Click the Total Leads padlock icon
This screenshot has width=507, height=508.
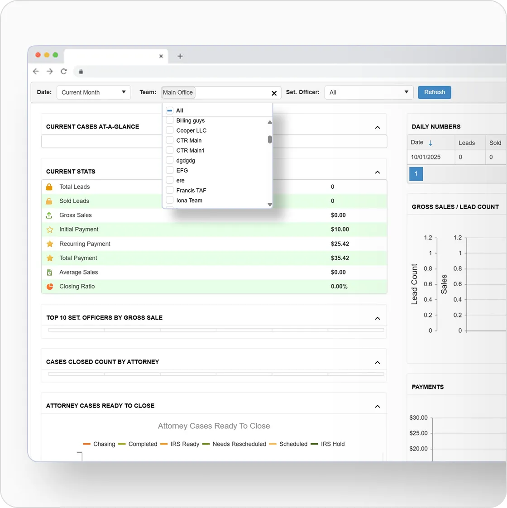49,187
